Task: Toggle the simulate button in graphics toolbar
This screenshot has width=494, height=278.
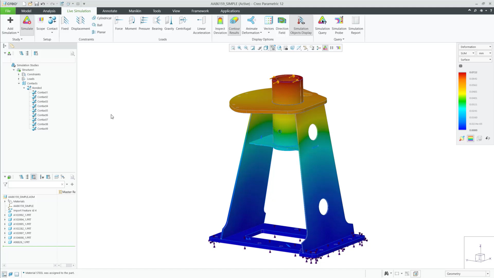Action: click(325, 48)
